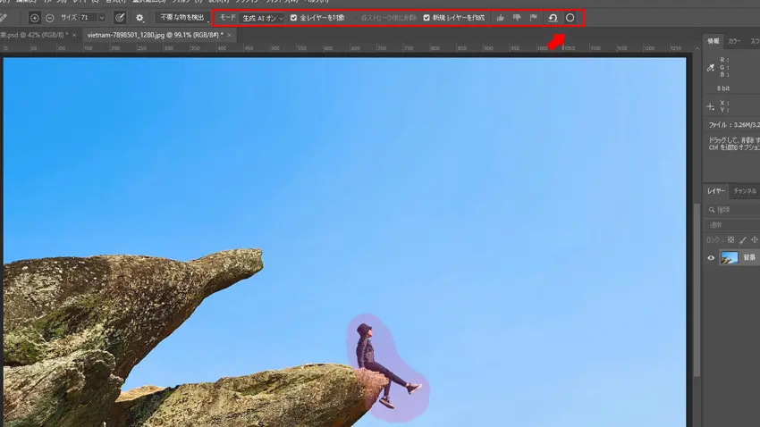Click the circle apply icon in options bar
This screenshot has width=760, height=427.
click(570, 18)
